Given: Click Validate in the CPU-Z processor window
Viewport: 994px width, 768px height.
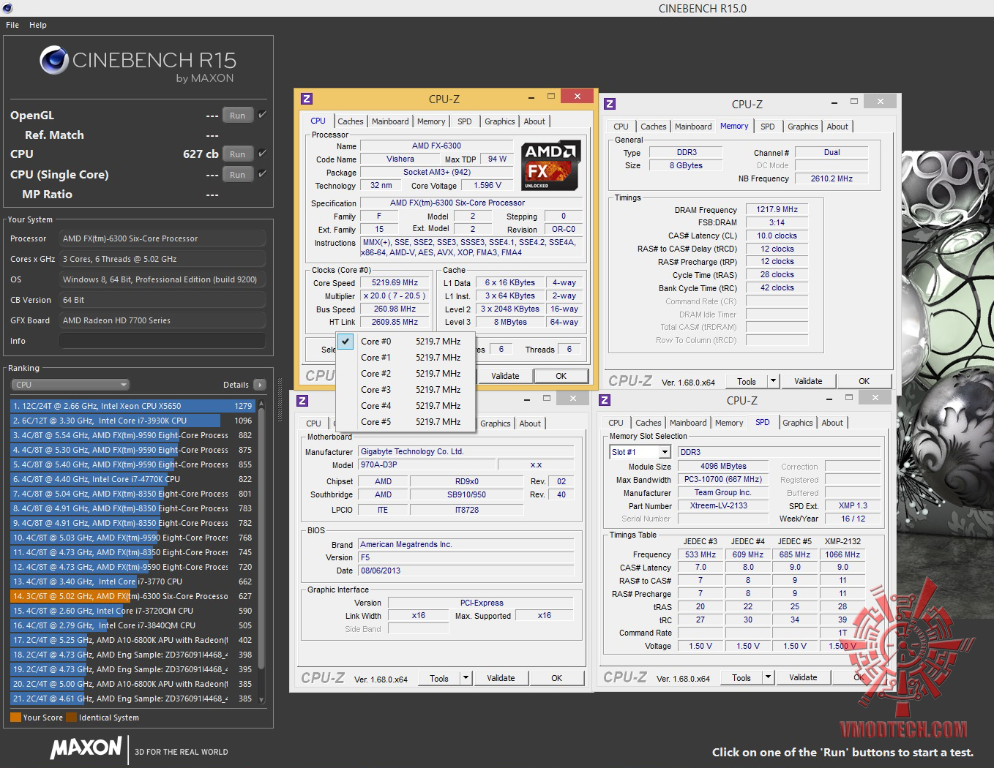Looking at the screenshot, I should point(505,376).
